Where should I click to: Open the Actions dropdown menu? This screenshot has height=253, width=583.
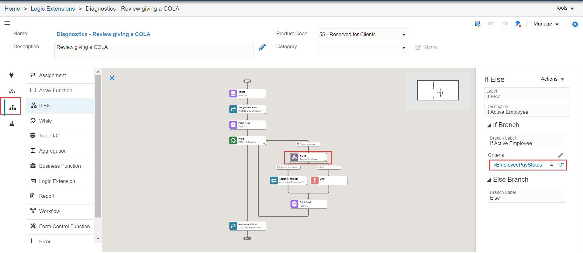click(552, 79)
